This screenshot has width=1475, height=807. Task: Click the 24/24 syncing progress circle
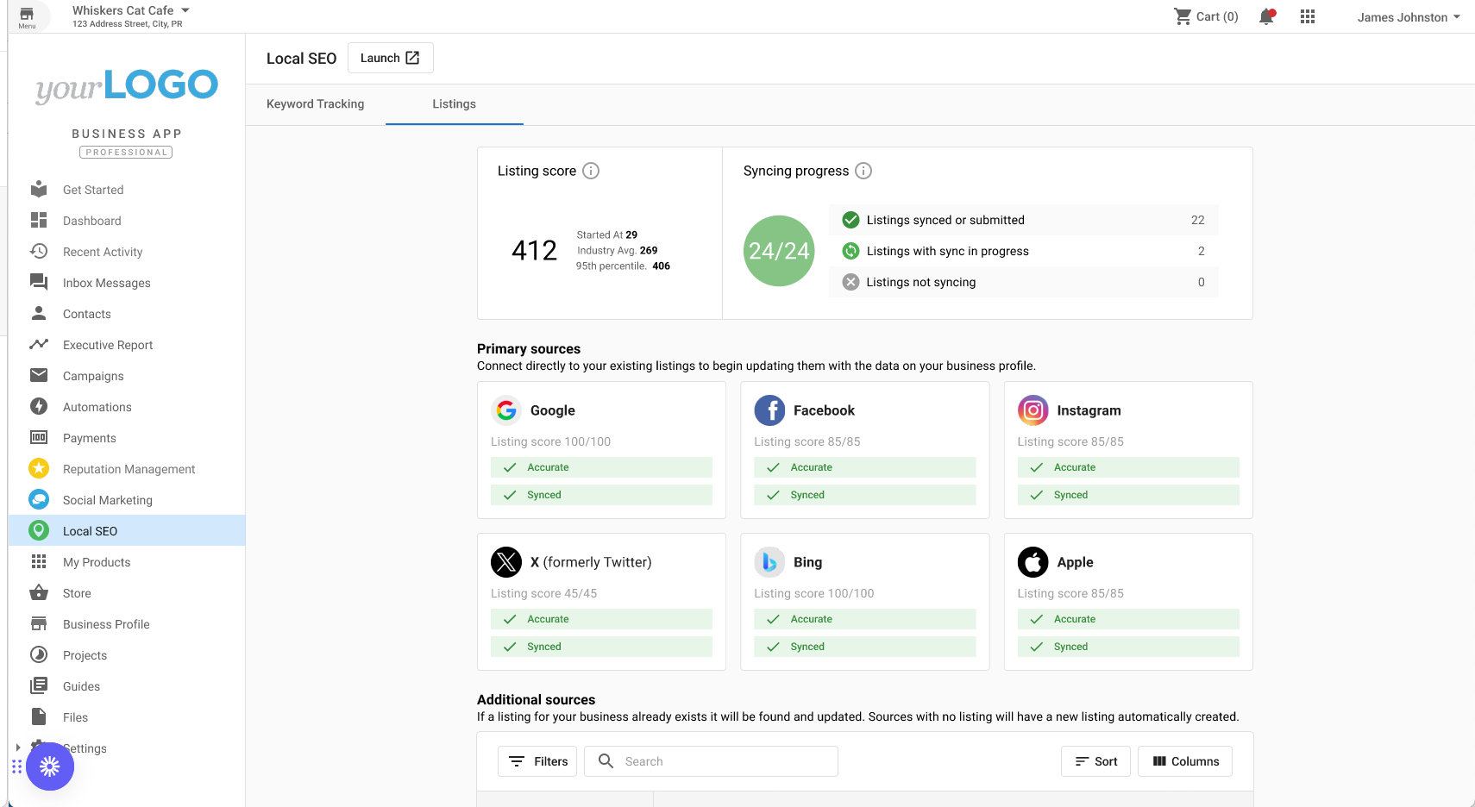click(x=779, y=251)
